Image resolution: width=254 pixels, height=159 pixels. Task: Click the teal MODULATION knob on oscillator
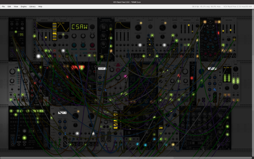coord(83,45)
